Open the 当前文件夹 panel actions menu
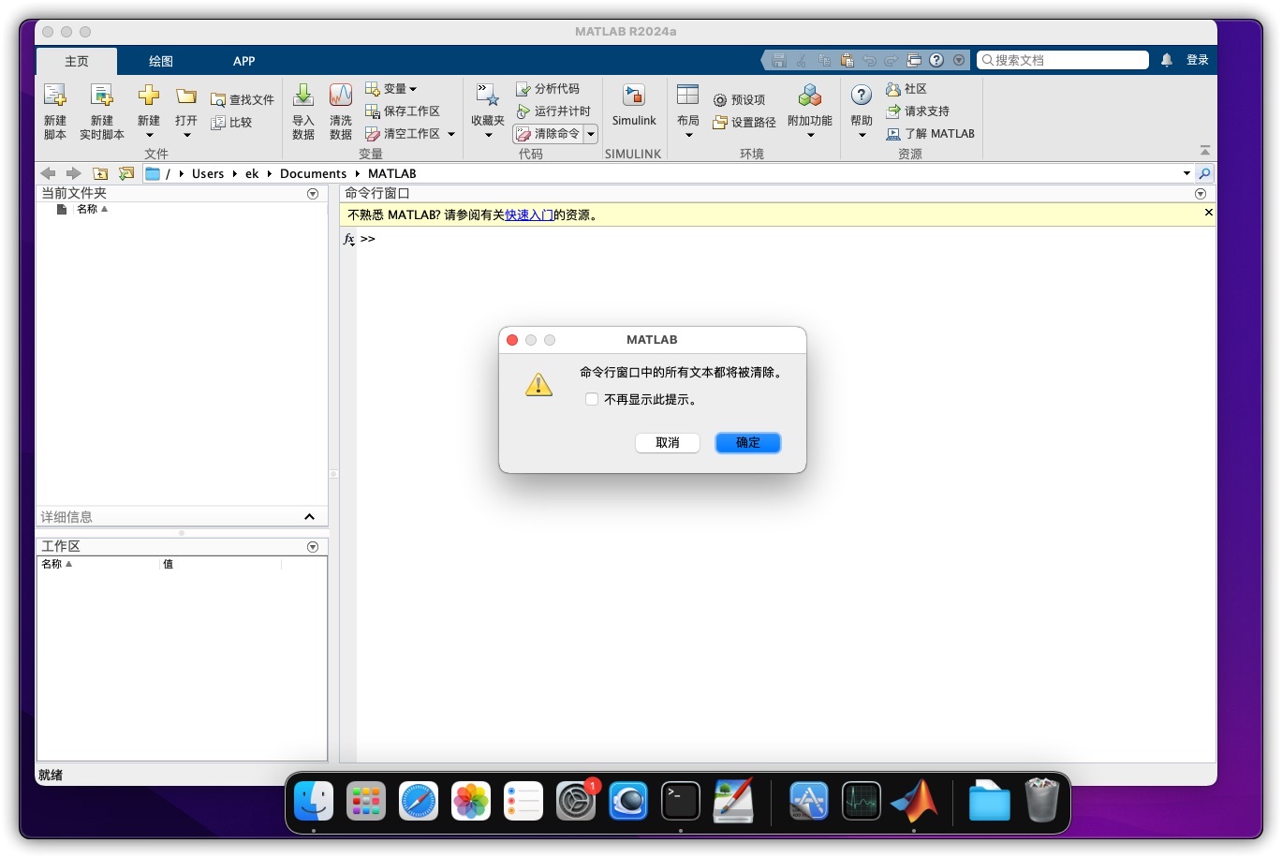 click(313, 194)
